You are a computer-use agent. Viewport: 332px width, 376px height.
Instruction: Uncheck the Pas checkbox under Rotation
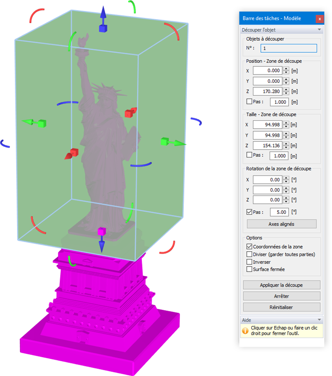point(249,212)
